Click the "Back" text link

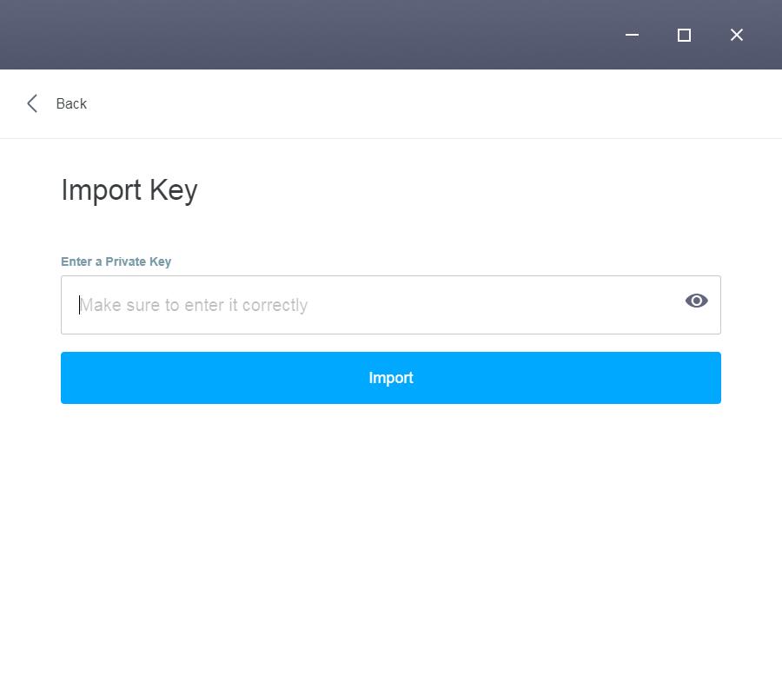(71, 103)
